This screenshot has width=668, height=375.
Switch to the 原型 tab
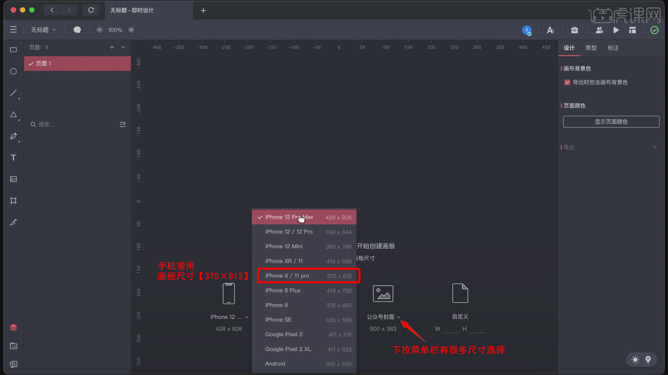tap(591, 48)
